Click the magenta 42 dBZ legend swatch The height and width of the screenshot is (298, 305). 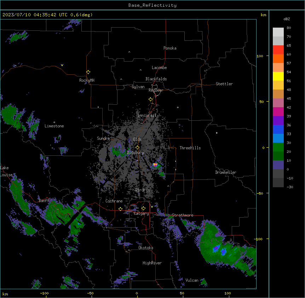click(x=278, y=111)
